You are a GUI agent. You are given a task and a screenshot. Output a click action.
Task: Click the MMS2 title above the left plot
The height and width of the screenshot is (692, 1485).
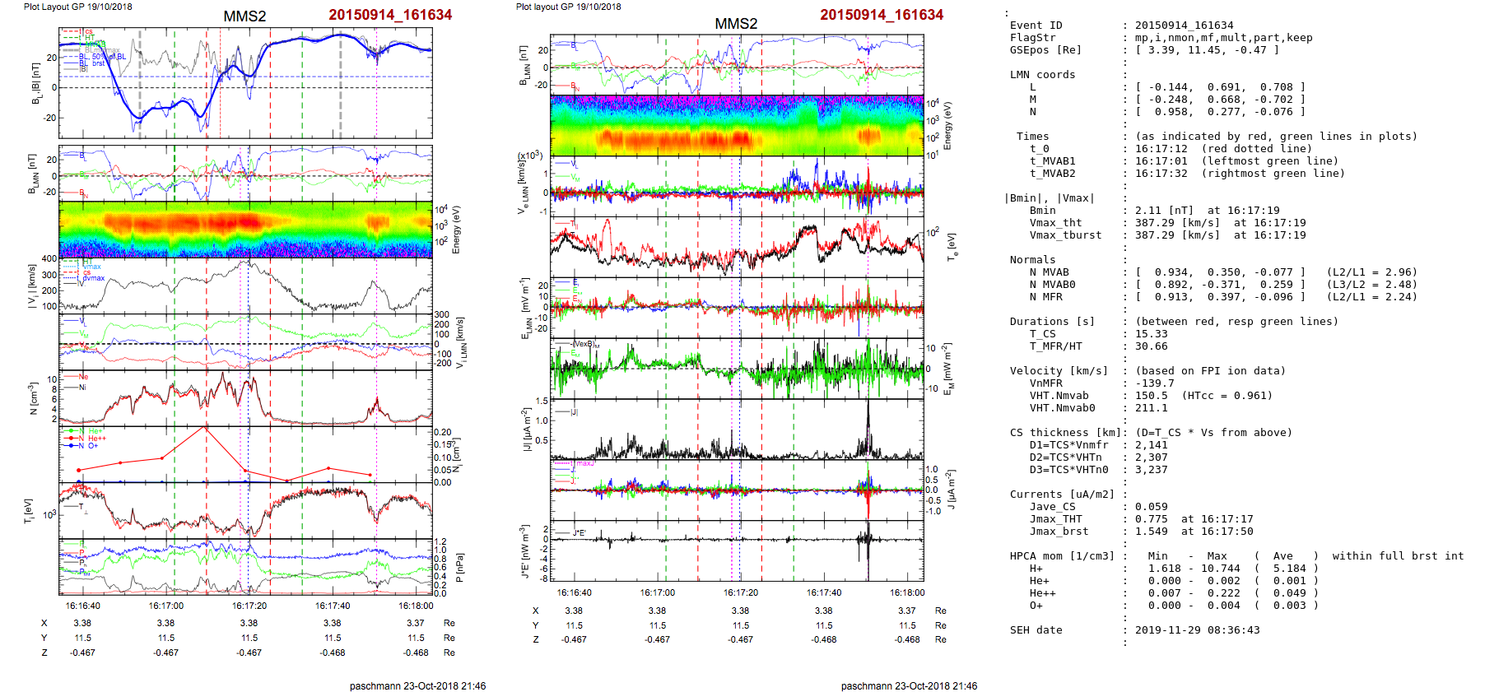click(244, 16)
